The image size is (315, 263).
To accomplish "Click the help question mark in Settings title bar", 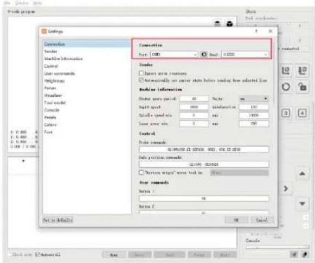I will point(256,31).
